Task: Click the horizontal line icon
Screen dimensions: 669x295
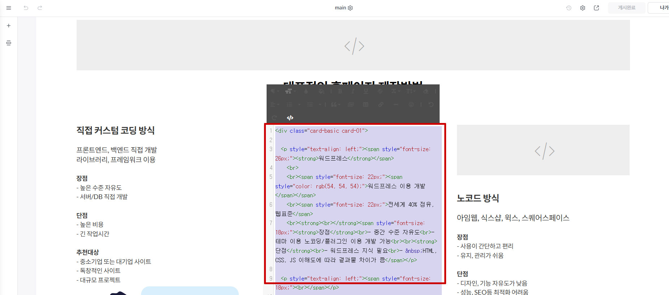Action: (396, 105)
